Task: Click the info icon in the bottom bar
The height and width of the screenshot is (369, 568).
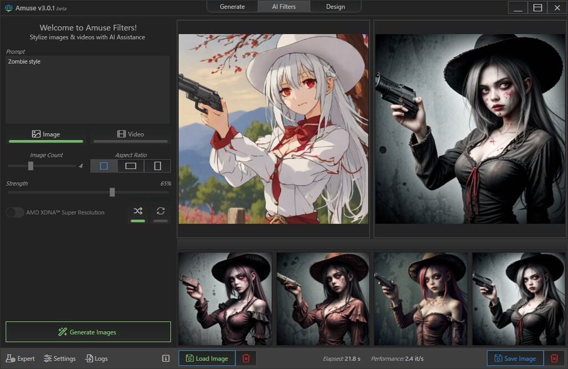Action: [165, 358]
